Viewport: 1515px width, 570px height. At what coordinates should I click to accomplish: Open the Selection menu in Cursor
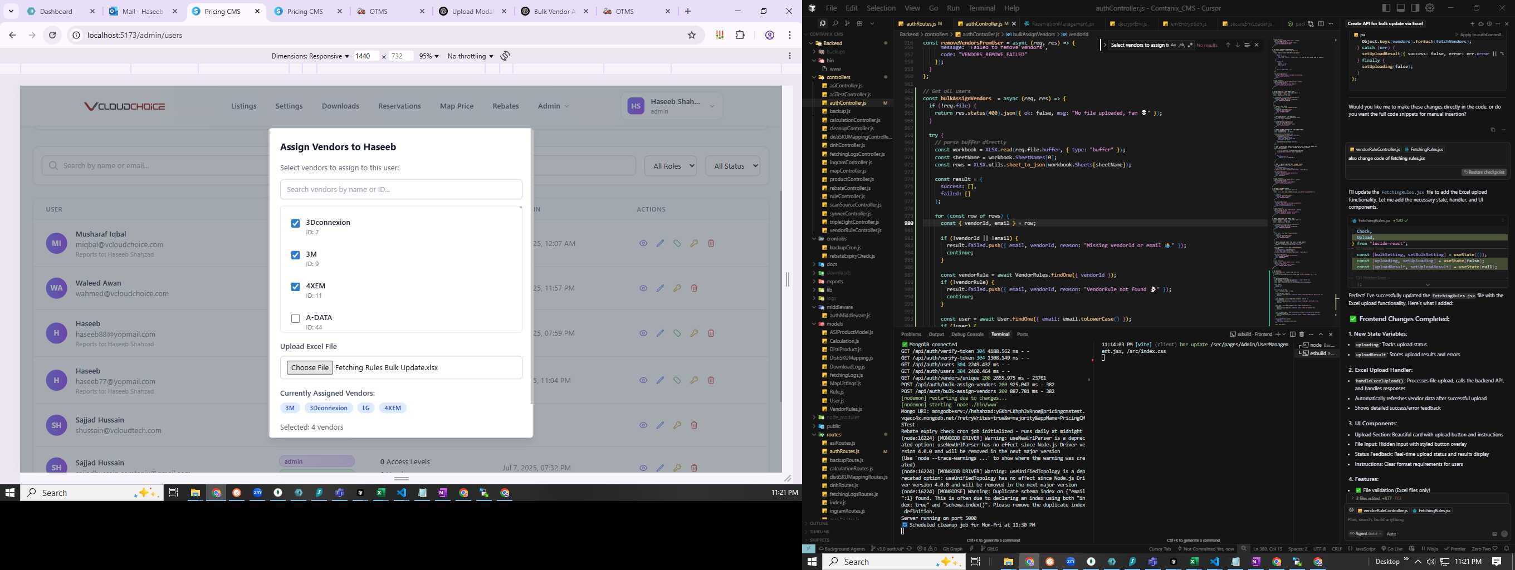point(881,8)
